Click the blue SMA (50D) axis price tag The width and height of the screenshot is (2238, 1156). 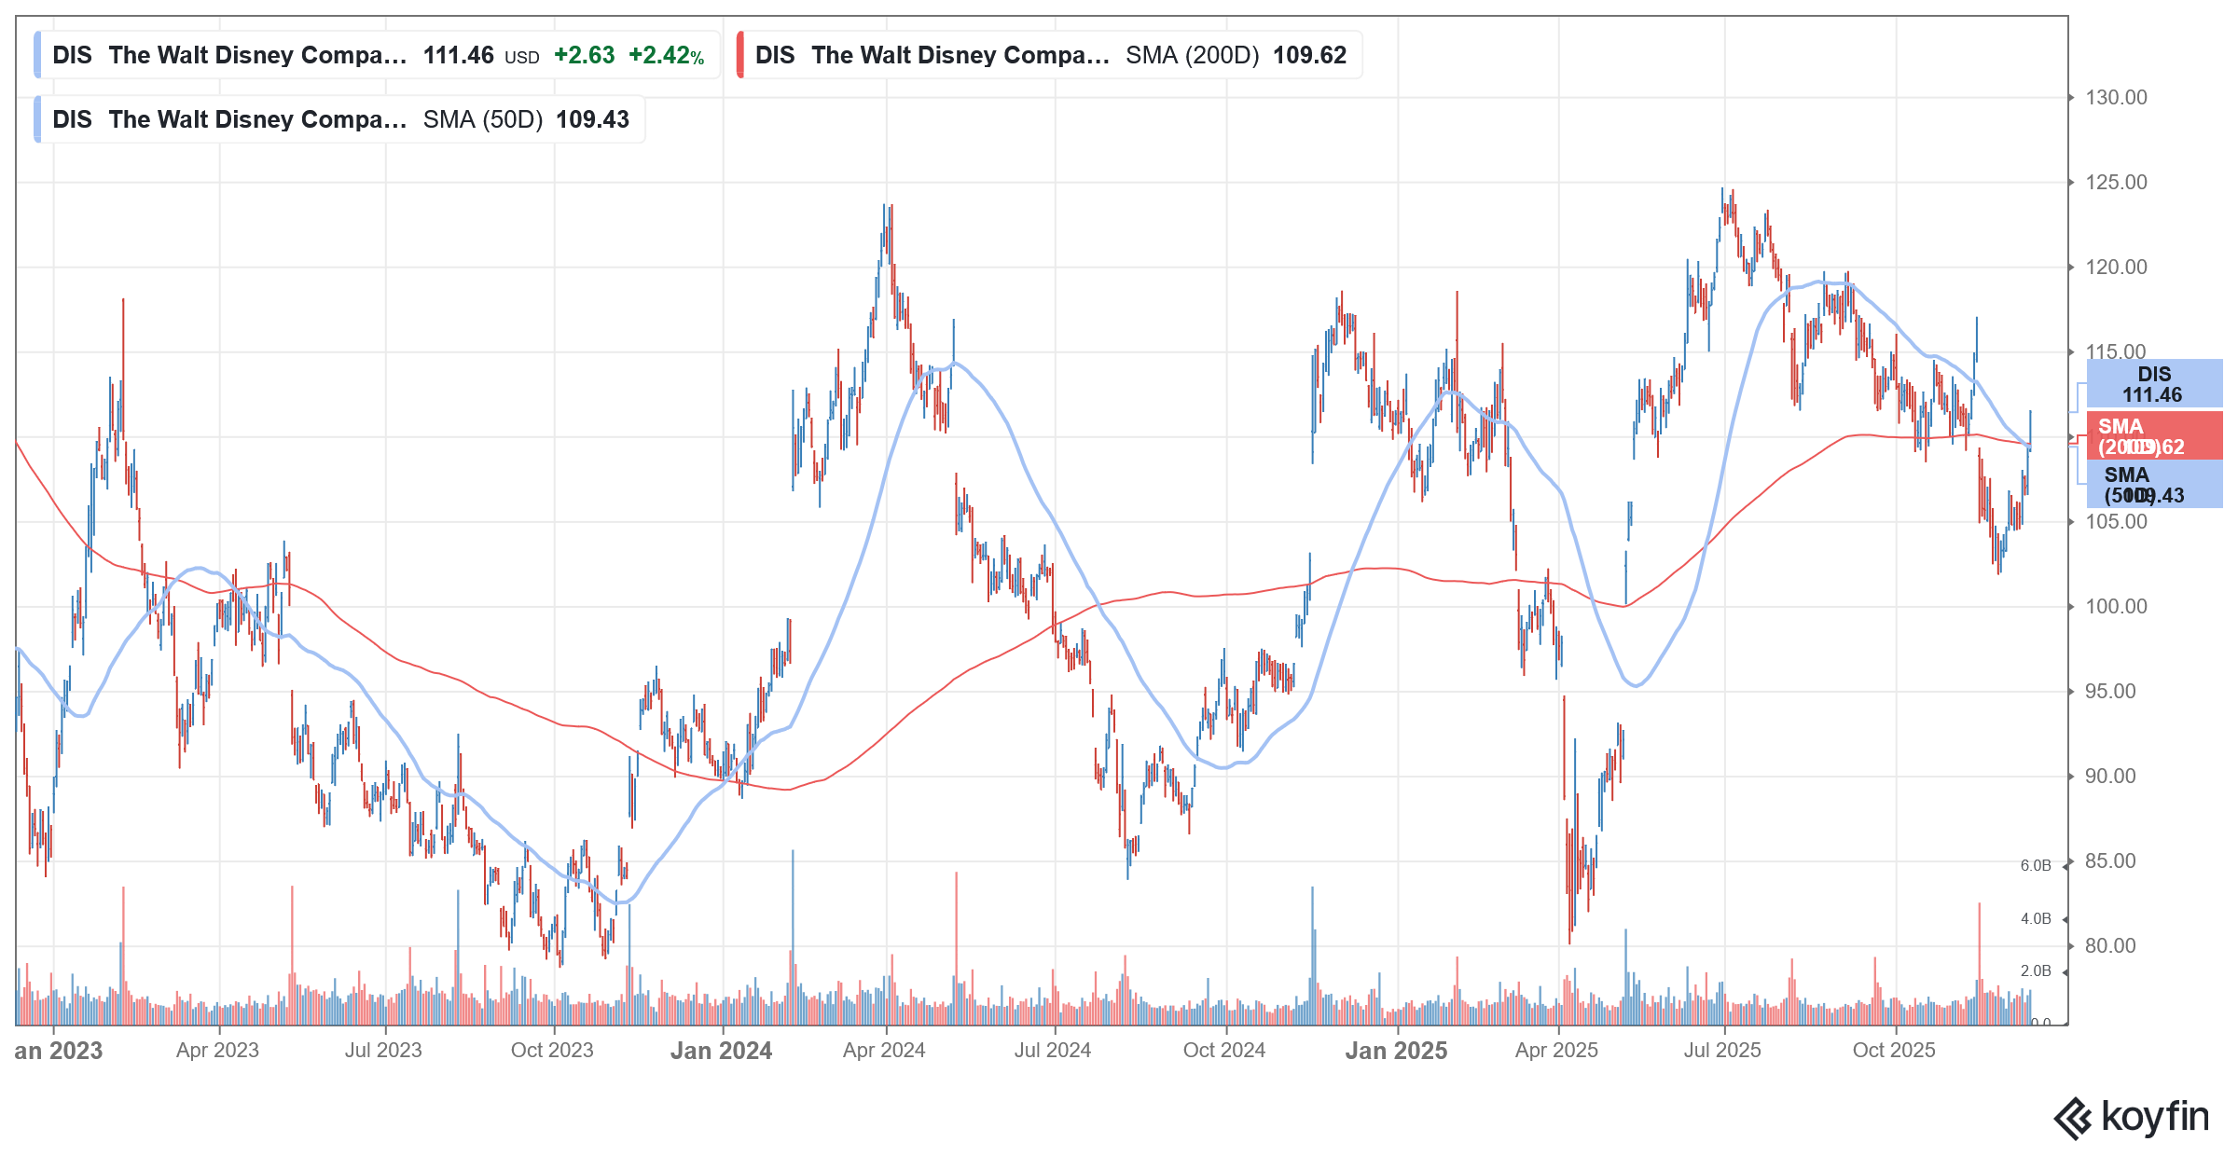[x=2154, y=485]
